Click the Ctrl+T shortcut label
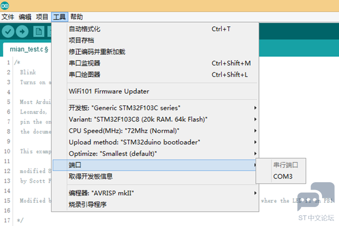 tap(221, 29)
